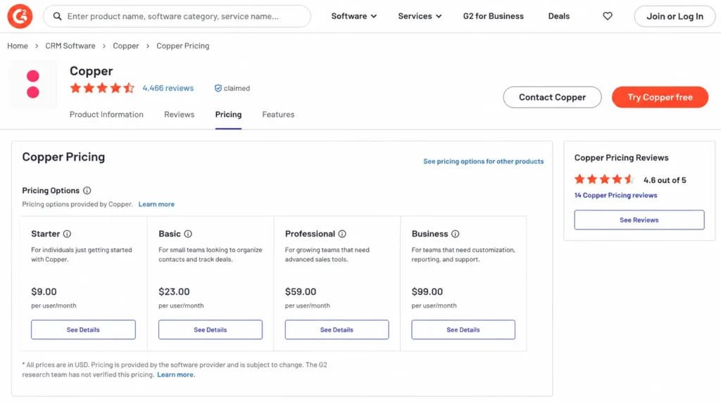Click the See Reviews button

[x=639, y=220]
